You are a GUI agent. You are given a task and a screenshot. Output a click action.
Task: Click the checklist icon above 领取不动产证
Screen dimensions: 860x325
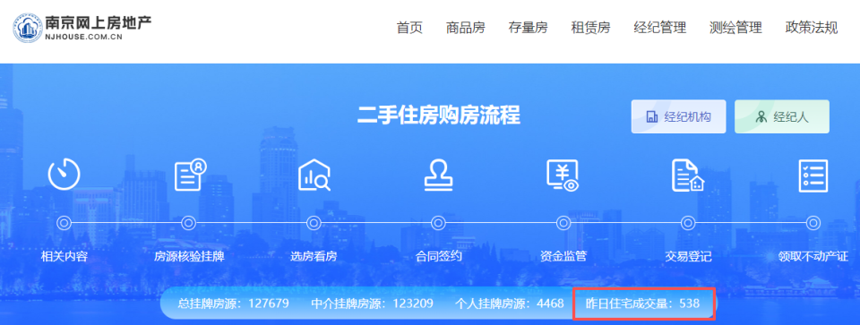point(813,175)
